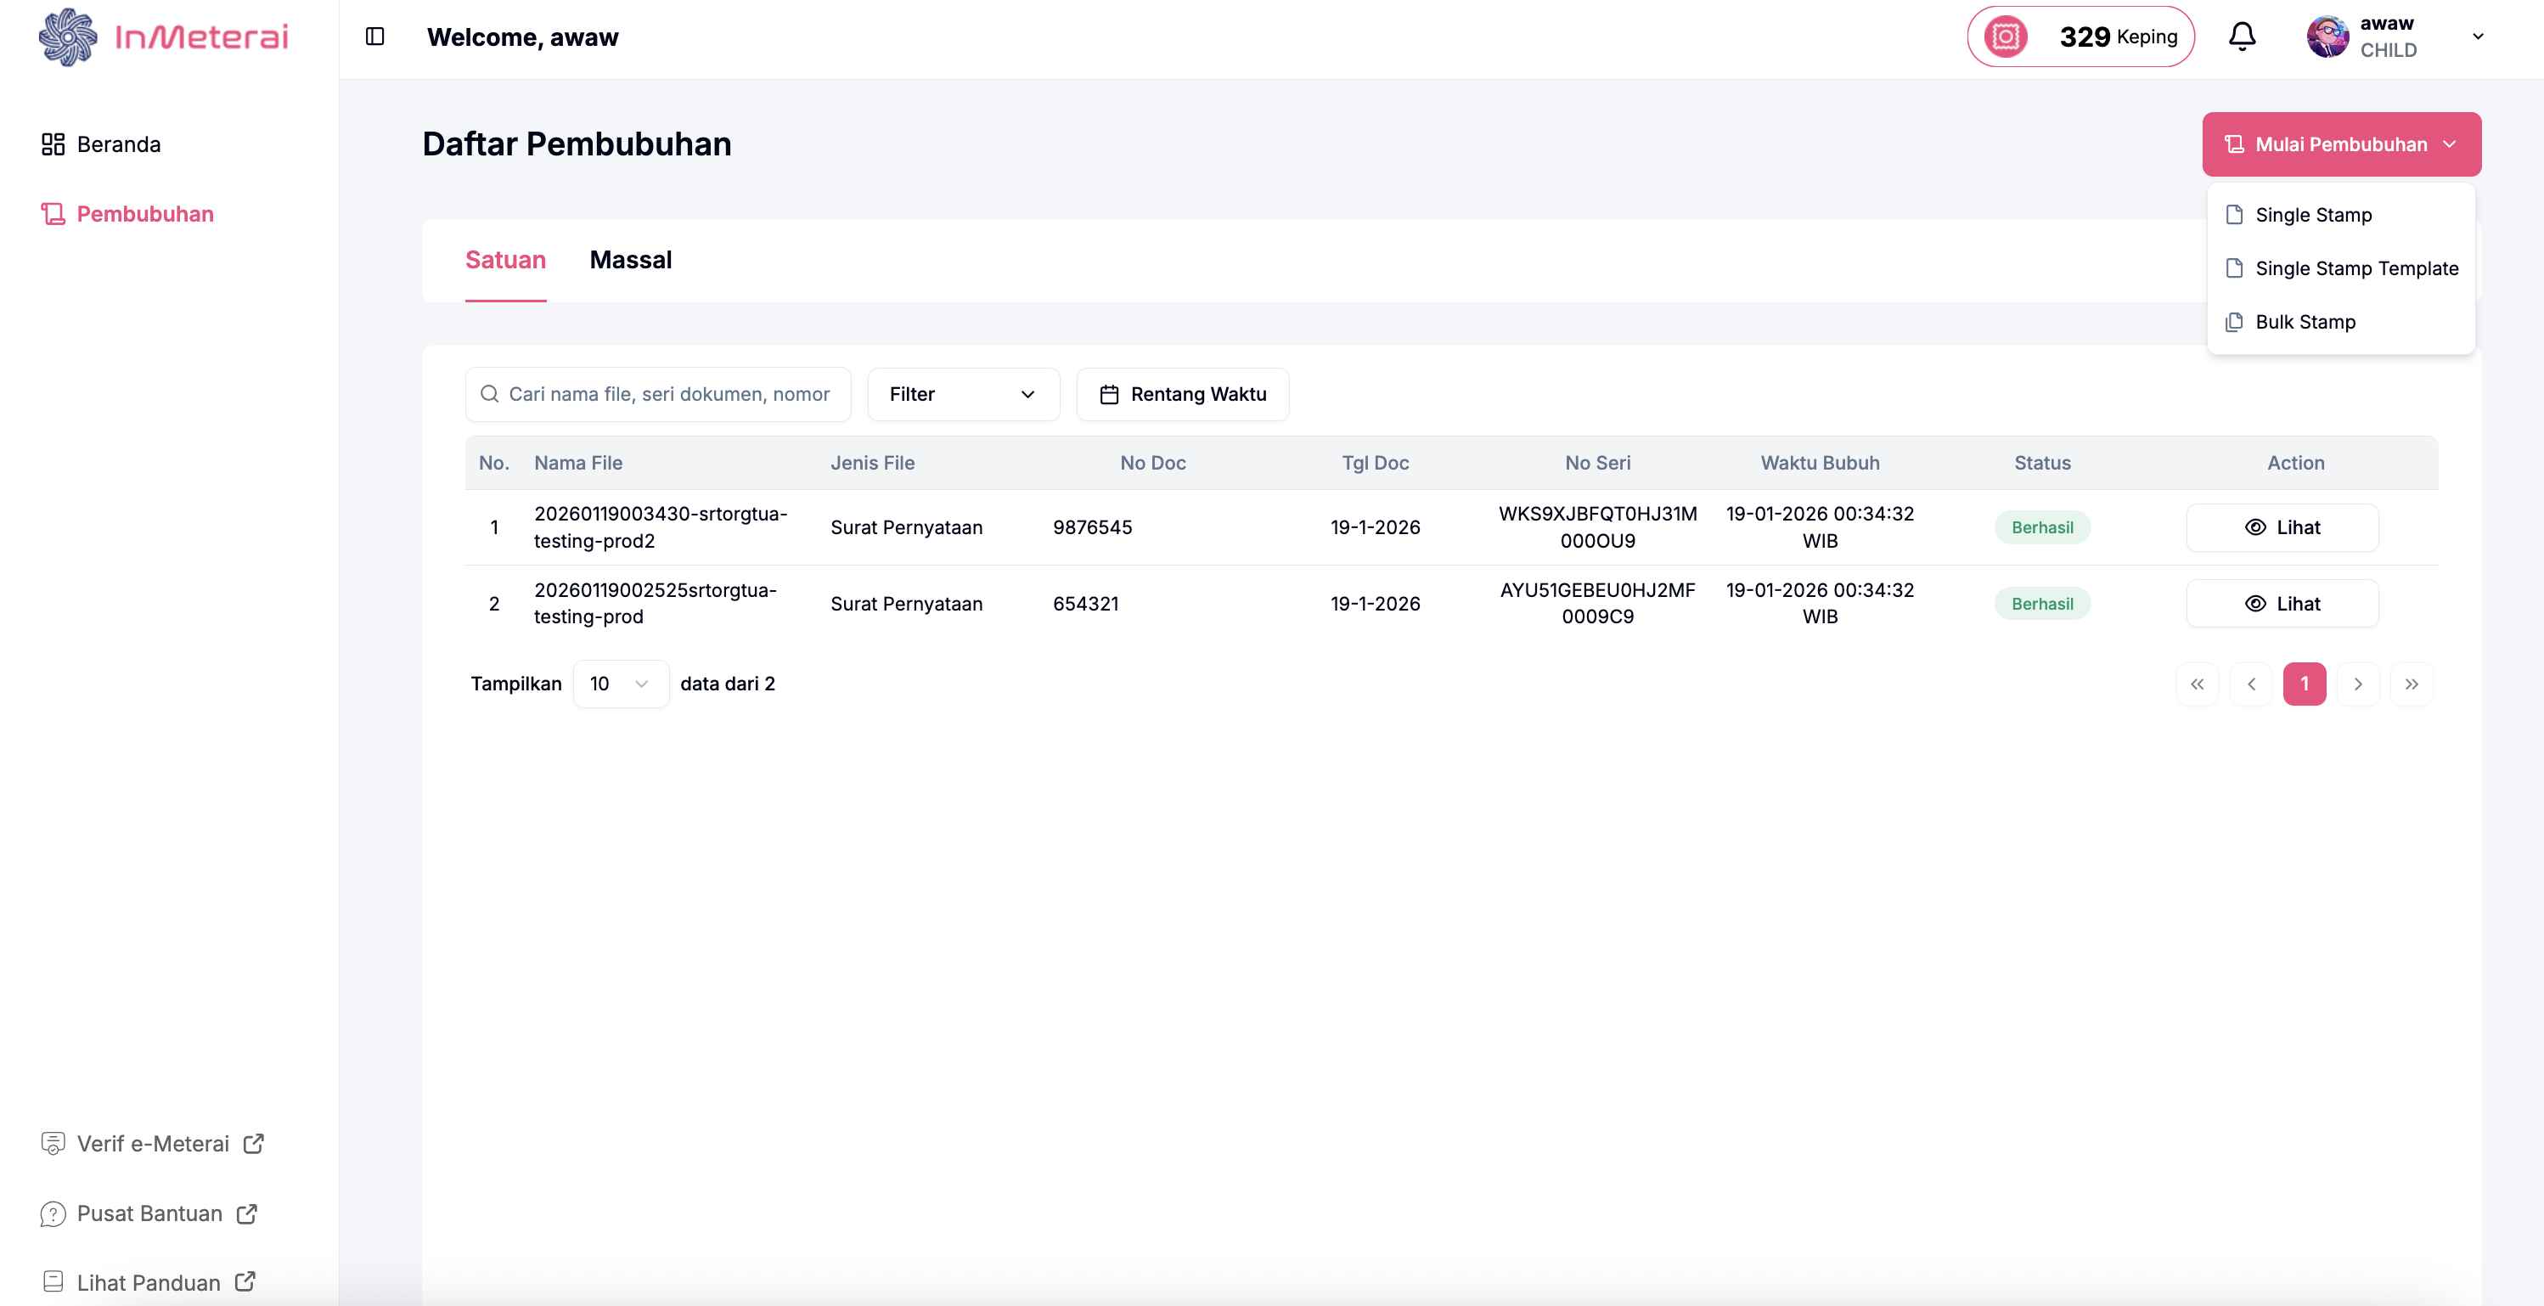Toggle the sidebar collapse icon

coord(374,37)
